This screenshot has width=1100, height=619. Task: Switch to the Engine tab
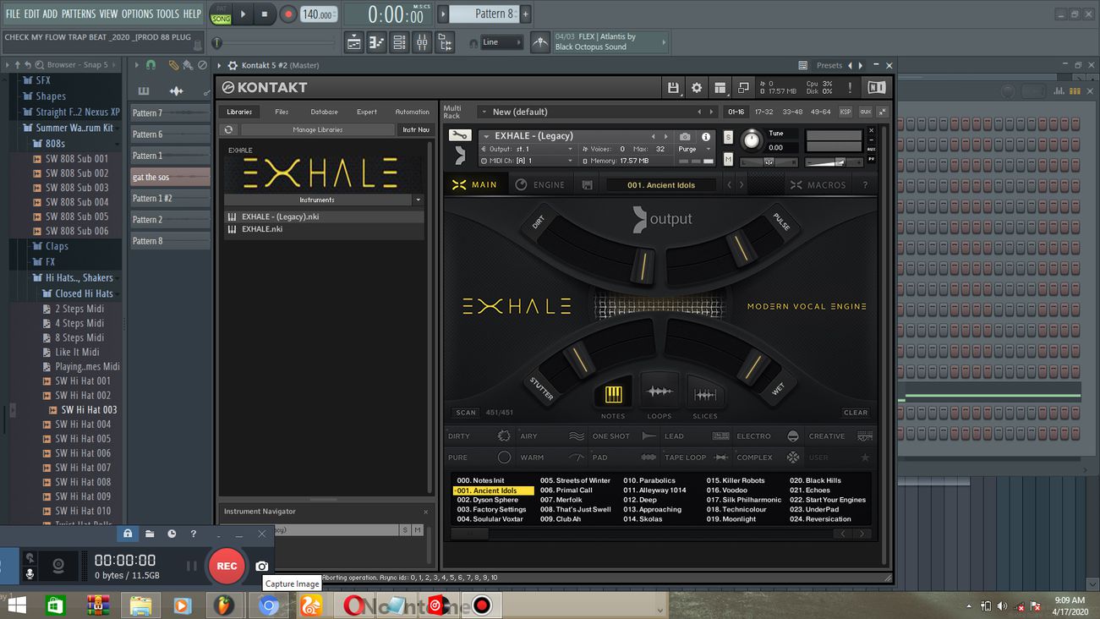(539, 185)
